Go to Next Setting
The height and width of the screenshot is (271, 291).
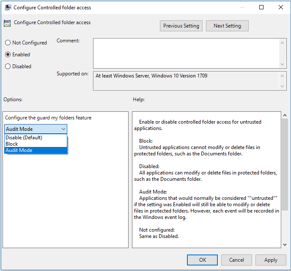tap(227, 26)
